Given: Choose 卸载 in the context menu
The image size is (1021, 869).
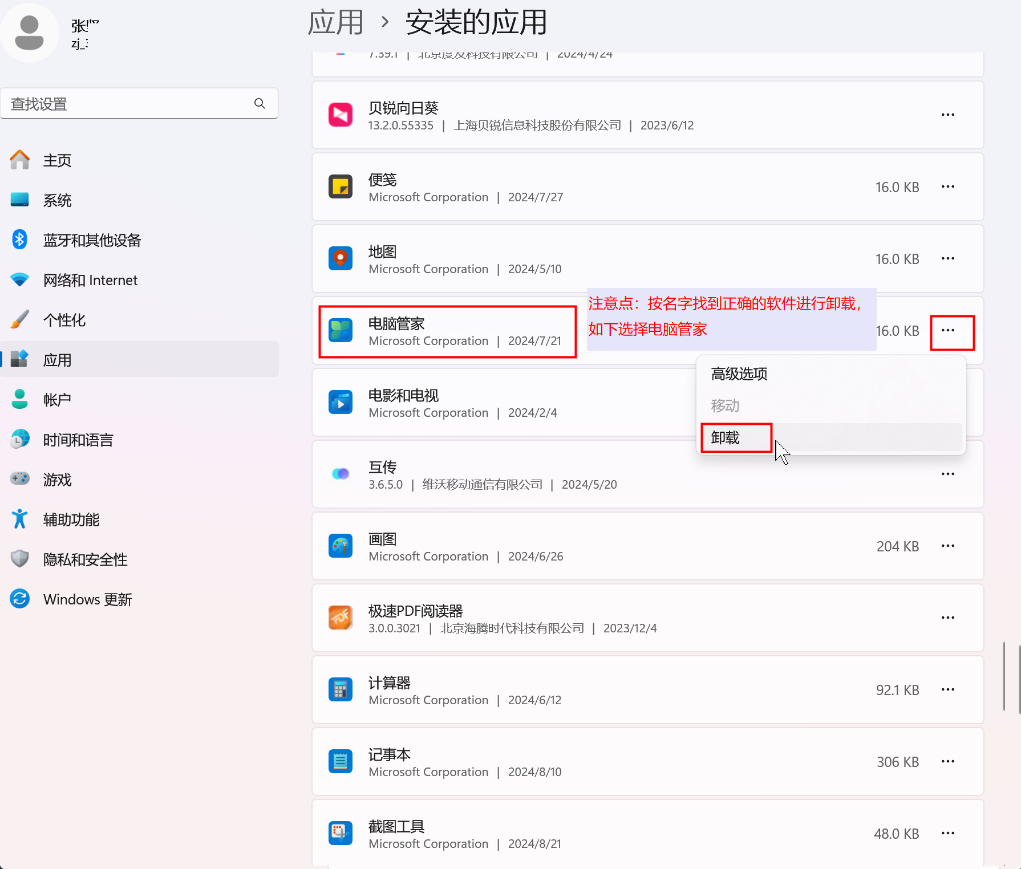Looking at the screenshot, I should [x=831, y=437].
